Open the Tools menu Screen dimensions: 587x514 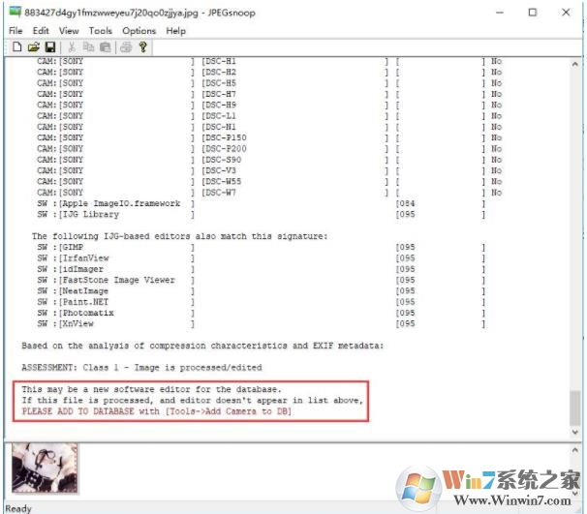101,31
